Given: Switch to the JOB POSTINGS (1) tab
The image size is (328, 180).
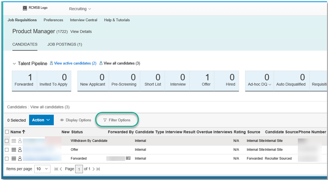Looking at the screenshot, I should pos(64,44).
